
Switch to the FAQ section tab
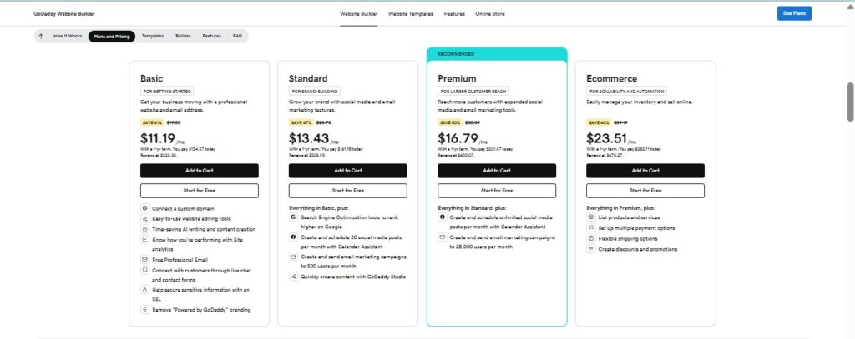point(237,37)
